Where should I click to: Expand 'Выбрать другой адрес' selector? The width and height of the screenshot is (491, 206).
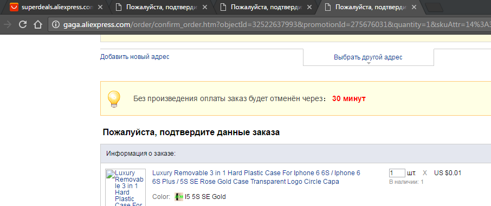[369, 57]
